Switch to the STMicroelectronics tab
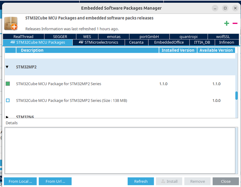This screenshot has height=187, width=241. 99,42
